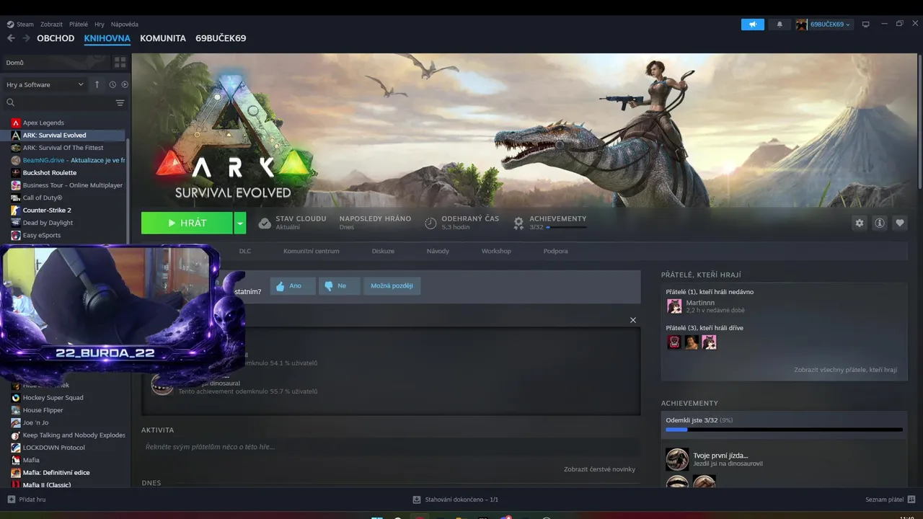This screenshot has height=519, width=923.
Task: Click the 69BUČEK69 profile avatar
Action: click(x=801, y=25)
